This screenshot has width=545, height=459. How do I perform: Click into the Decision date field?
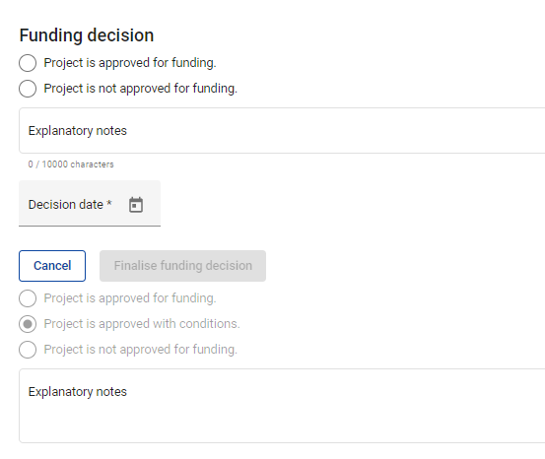90,204
